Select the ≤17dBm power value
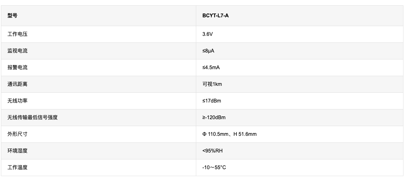The image size is (405, 194). [212, 101]
